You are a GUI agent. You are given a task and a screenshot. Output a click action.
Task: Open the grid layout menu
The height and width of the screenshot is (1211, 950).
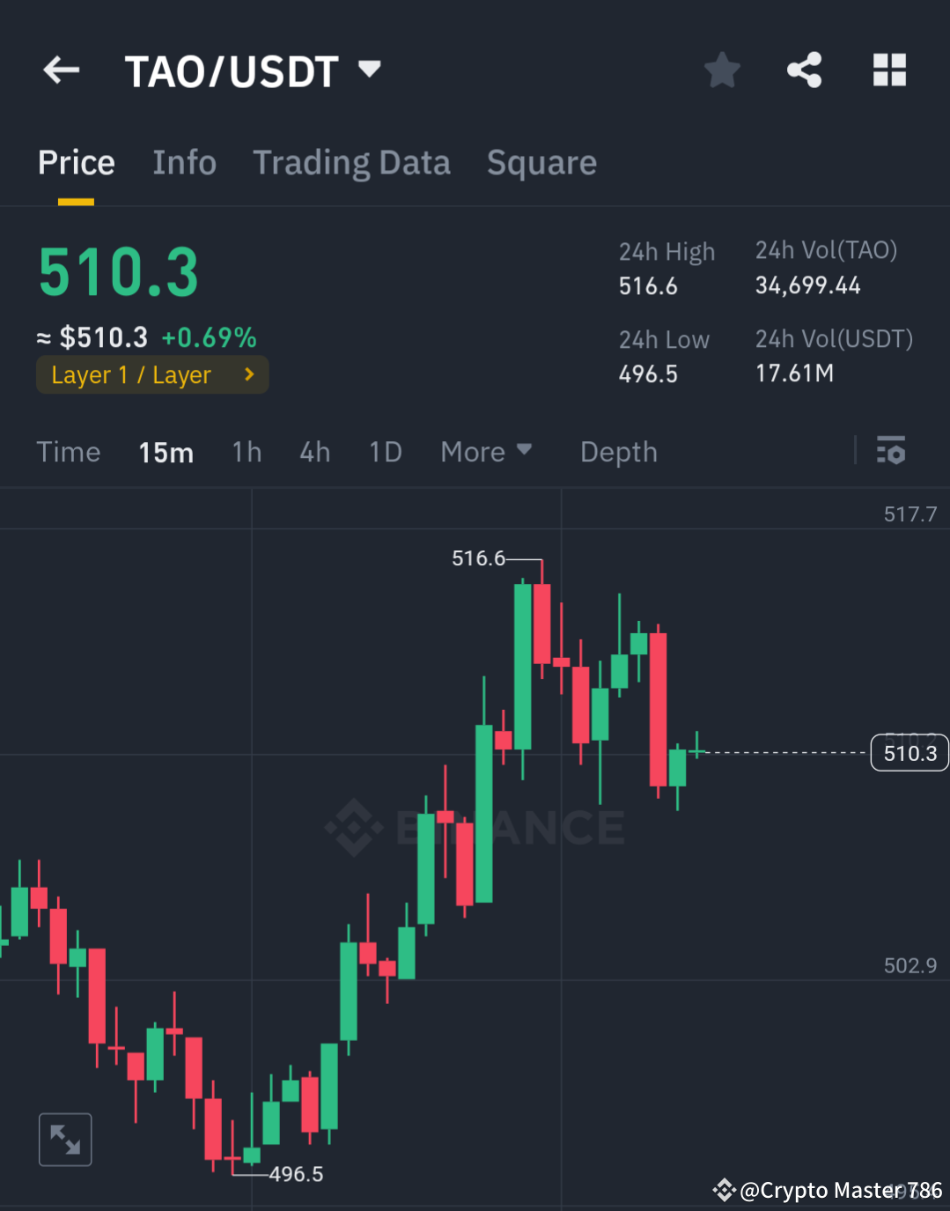[x=889, y=70]
